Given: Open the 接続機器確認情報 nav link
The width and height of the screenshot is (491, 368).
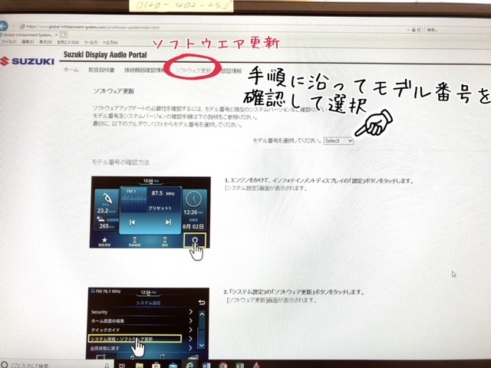Looking at the screenshot, I should click(x=144, y=71).
